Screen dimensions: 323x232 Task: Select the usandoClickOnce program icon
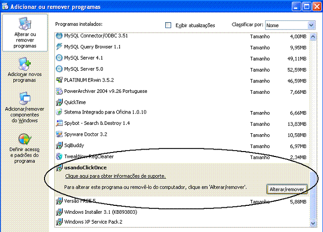(x=59, y=167)
